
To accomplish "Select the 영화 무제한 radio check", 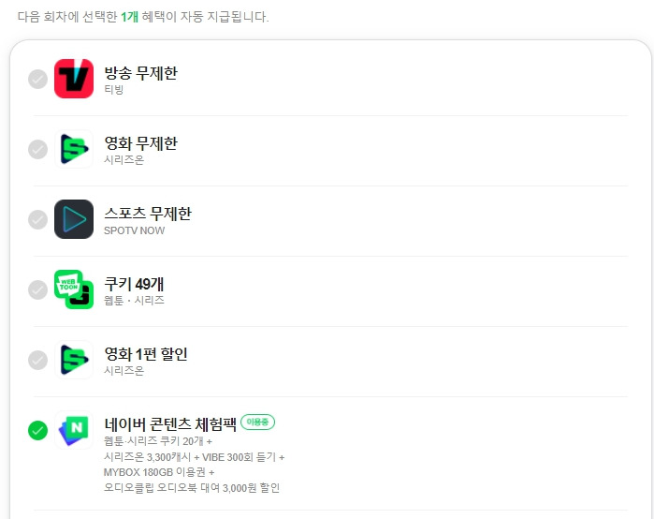I will pos(37,150).
